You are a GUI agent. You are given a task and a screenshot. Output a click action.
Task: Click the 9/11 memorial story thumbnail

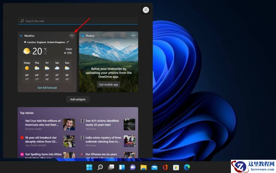129,124
